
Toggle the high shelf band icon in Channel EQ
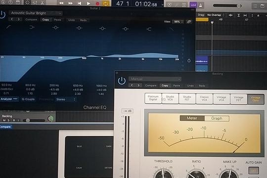pos(149,29)
